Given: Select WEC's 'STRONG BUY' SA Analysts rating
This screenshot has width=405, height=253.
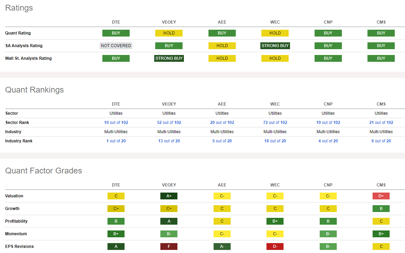Looking at the screenshot, I should coord(275,46).
